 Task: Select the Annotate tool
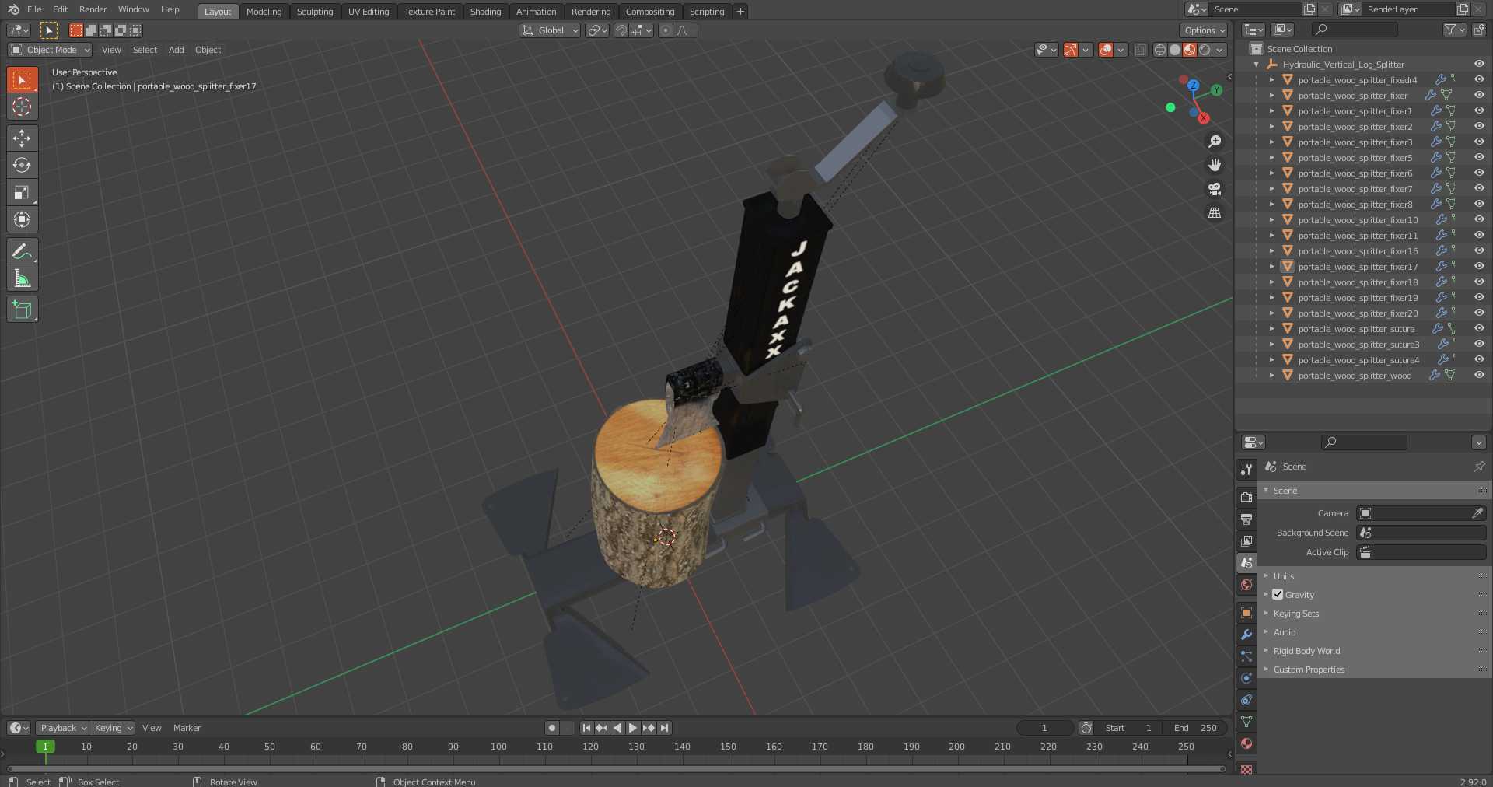pos(22,251)
